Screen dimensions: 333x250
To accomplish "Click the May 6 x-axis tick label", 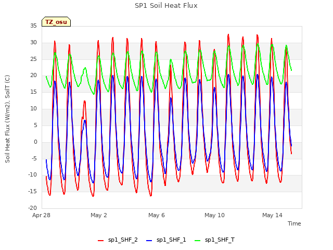I will tap(157, 215).
